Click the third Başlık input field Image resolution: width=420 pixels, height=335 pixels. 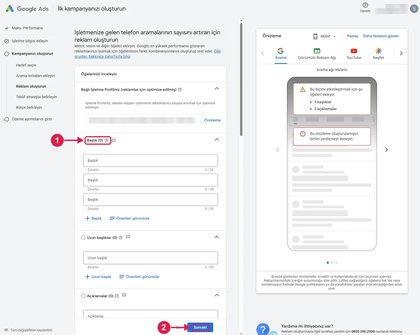pyautogui.click(x=151, y=199)
